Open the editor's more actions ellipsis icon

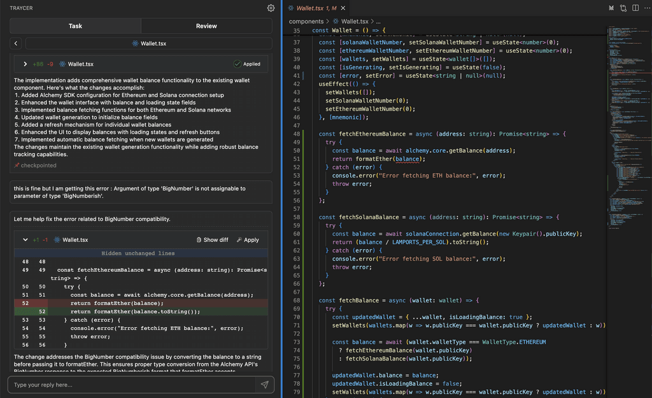648,7
